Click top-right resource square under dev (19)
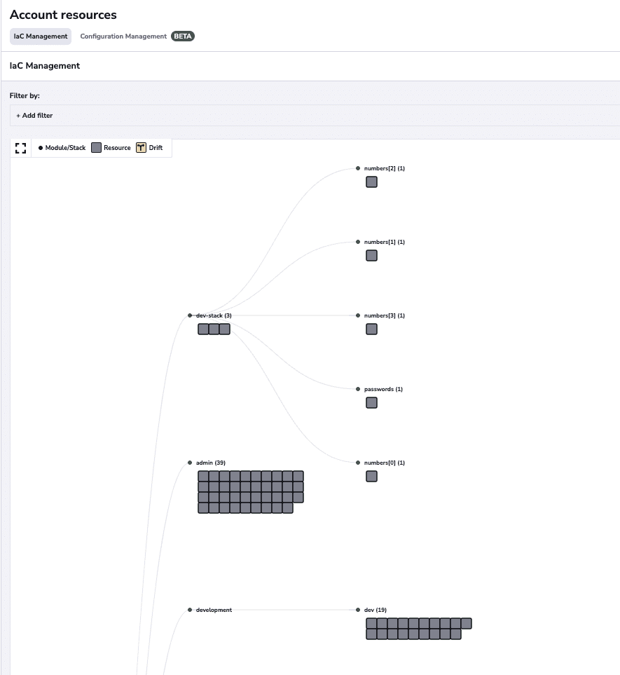This screenshot has height=675, width=620. pos(467,623)
